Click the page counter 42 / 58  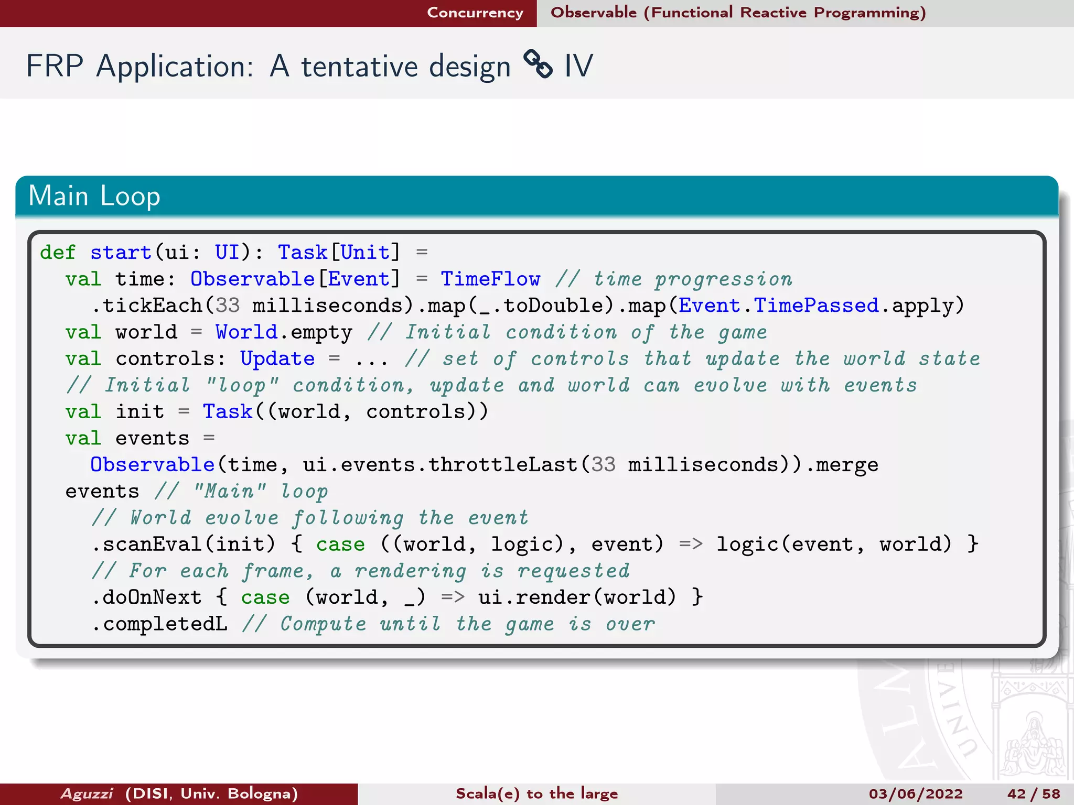point(1033,793)
